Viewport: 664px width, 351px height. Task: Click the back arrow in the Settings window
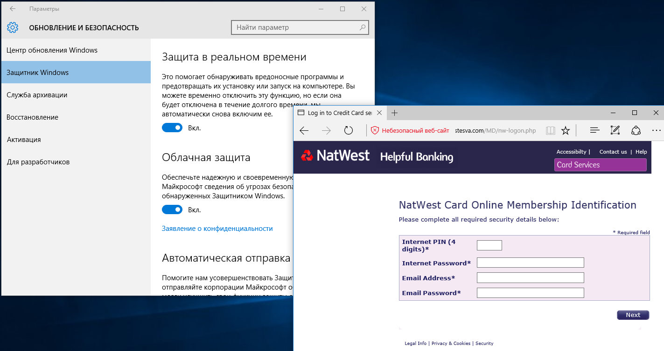pos(13,9)
